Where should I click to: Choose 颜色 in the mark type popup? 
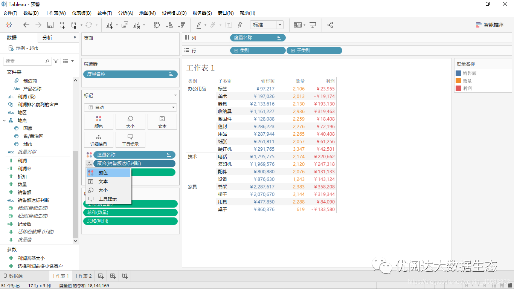pyautogui.click(x=108, y=173)
